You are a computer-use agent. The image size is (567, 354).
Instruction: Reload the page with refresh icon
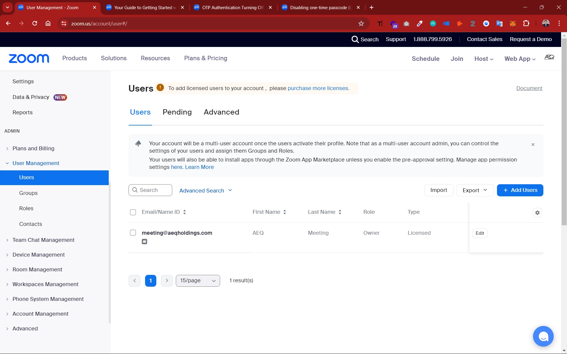point(35,24)
